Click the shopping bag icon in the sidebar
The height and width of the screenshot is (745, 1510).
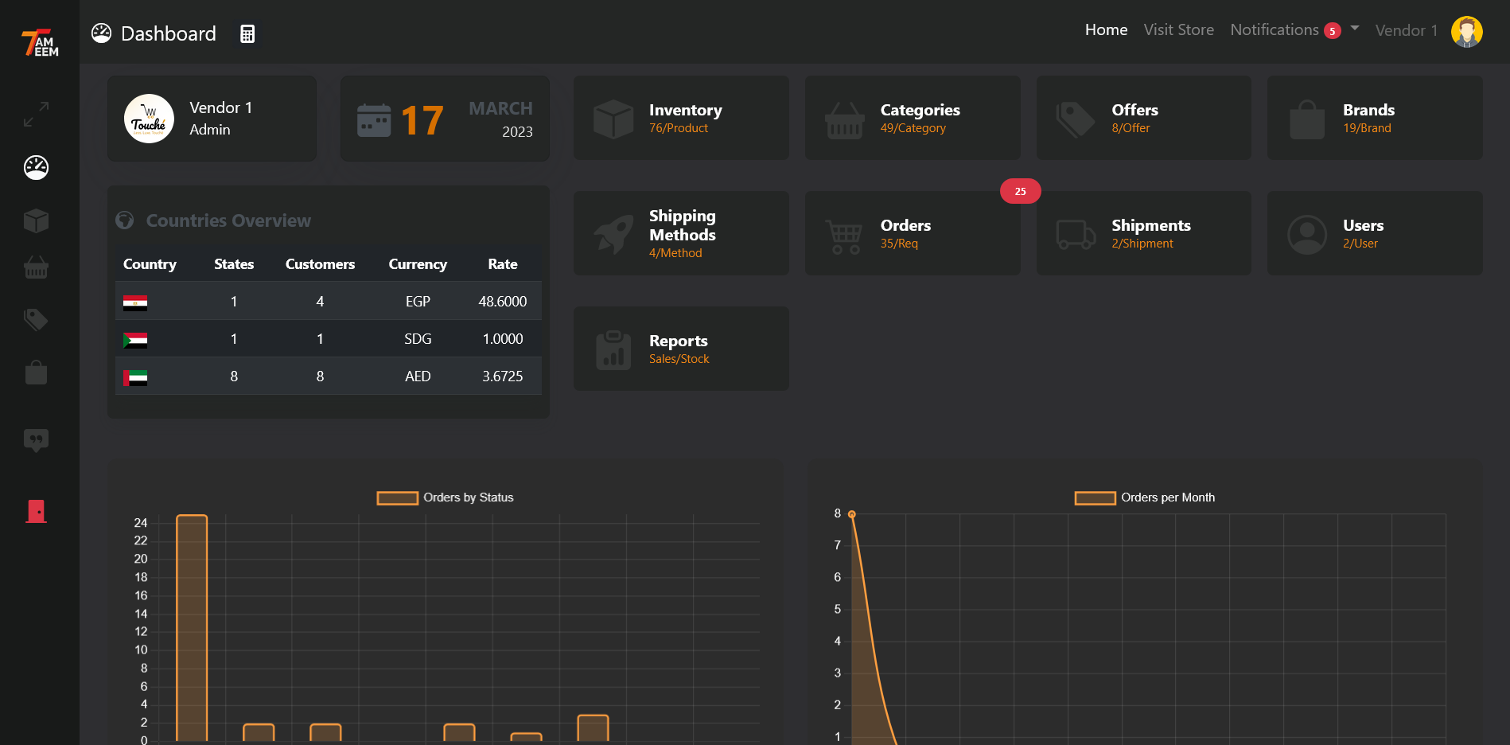point(36,372)
